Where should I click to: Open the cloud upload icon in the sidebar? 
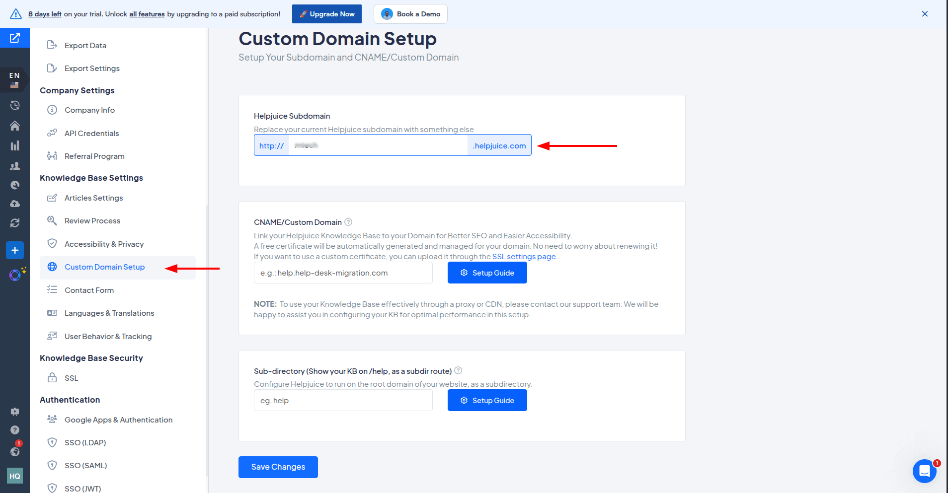tap(15, 204)
